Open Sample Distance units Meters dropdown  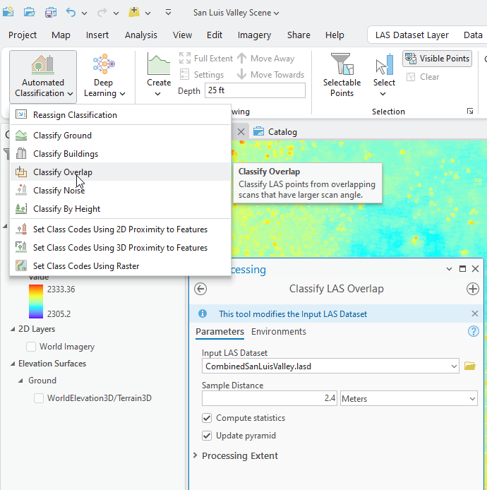tap(409, 399)
